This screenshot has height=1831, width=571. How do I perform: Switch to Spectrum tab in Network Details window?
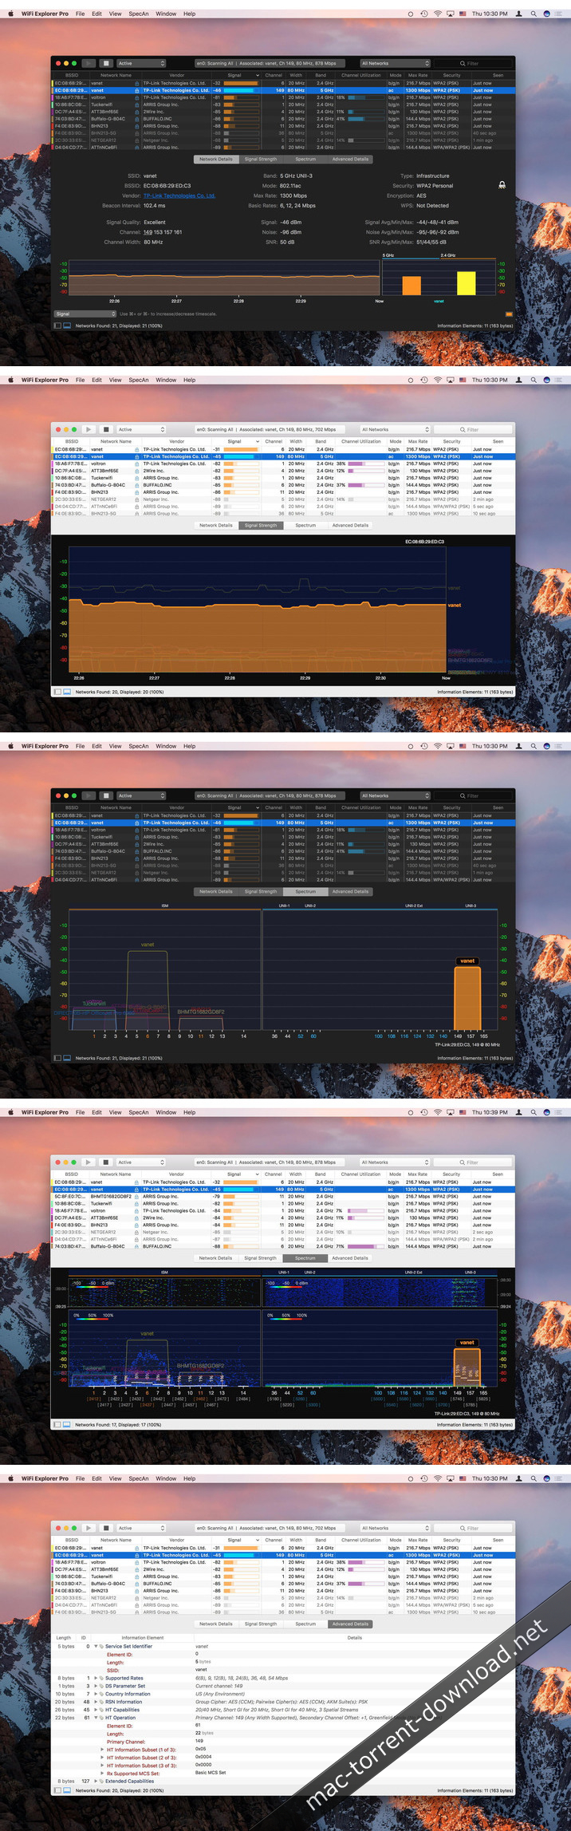[305, 160]
